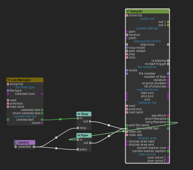Click the Sampler 'long filename' output port
193x170 pixels.
pyautogui.click(x=168, y=122)
